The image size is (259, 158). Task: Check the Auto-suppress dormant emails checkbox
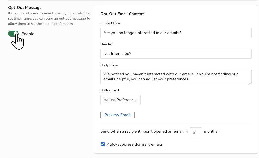coord(103,144)
